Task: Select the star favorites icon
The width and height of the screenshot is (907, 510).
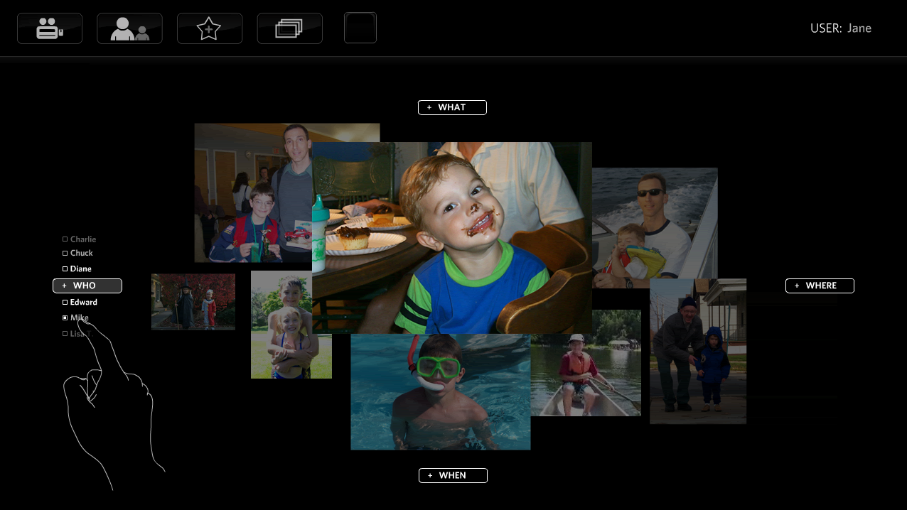Action: [210, 28]
